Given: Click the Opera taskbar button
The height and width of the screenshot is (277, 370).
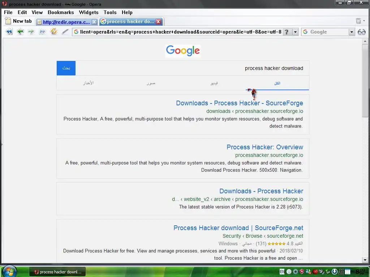Looking at the screenshot, I should point(57,272).
